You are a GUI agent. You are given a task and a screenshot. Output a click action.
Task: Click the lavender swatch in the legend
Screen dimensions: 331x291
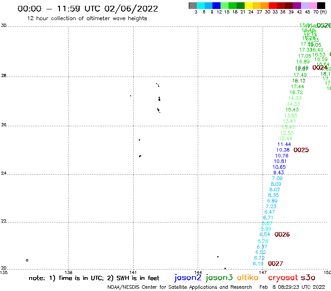pos(305,5)
